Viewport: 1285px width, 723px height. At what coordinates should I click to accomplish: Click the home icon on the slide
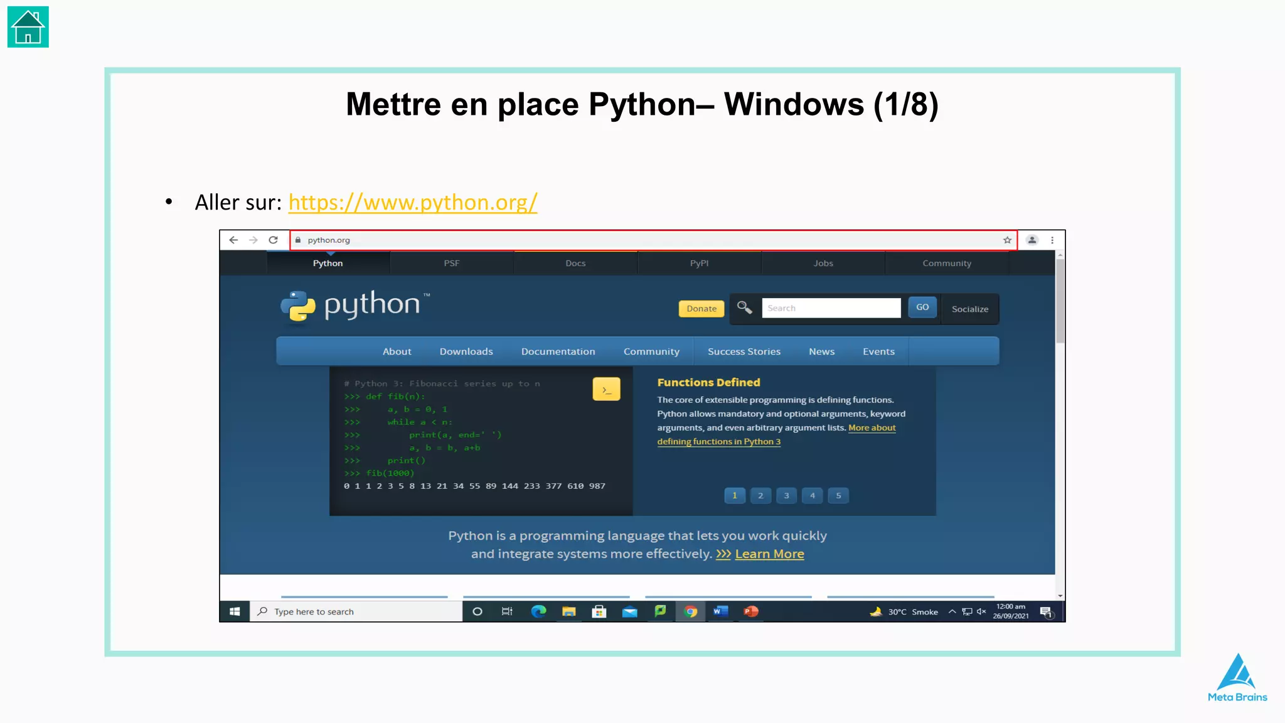point(28,27)
